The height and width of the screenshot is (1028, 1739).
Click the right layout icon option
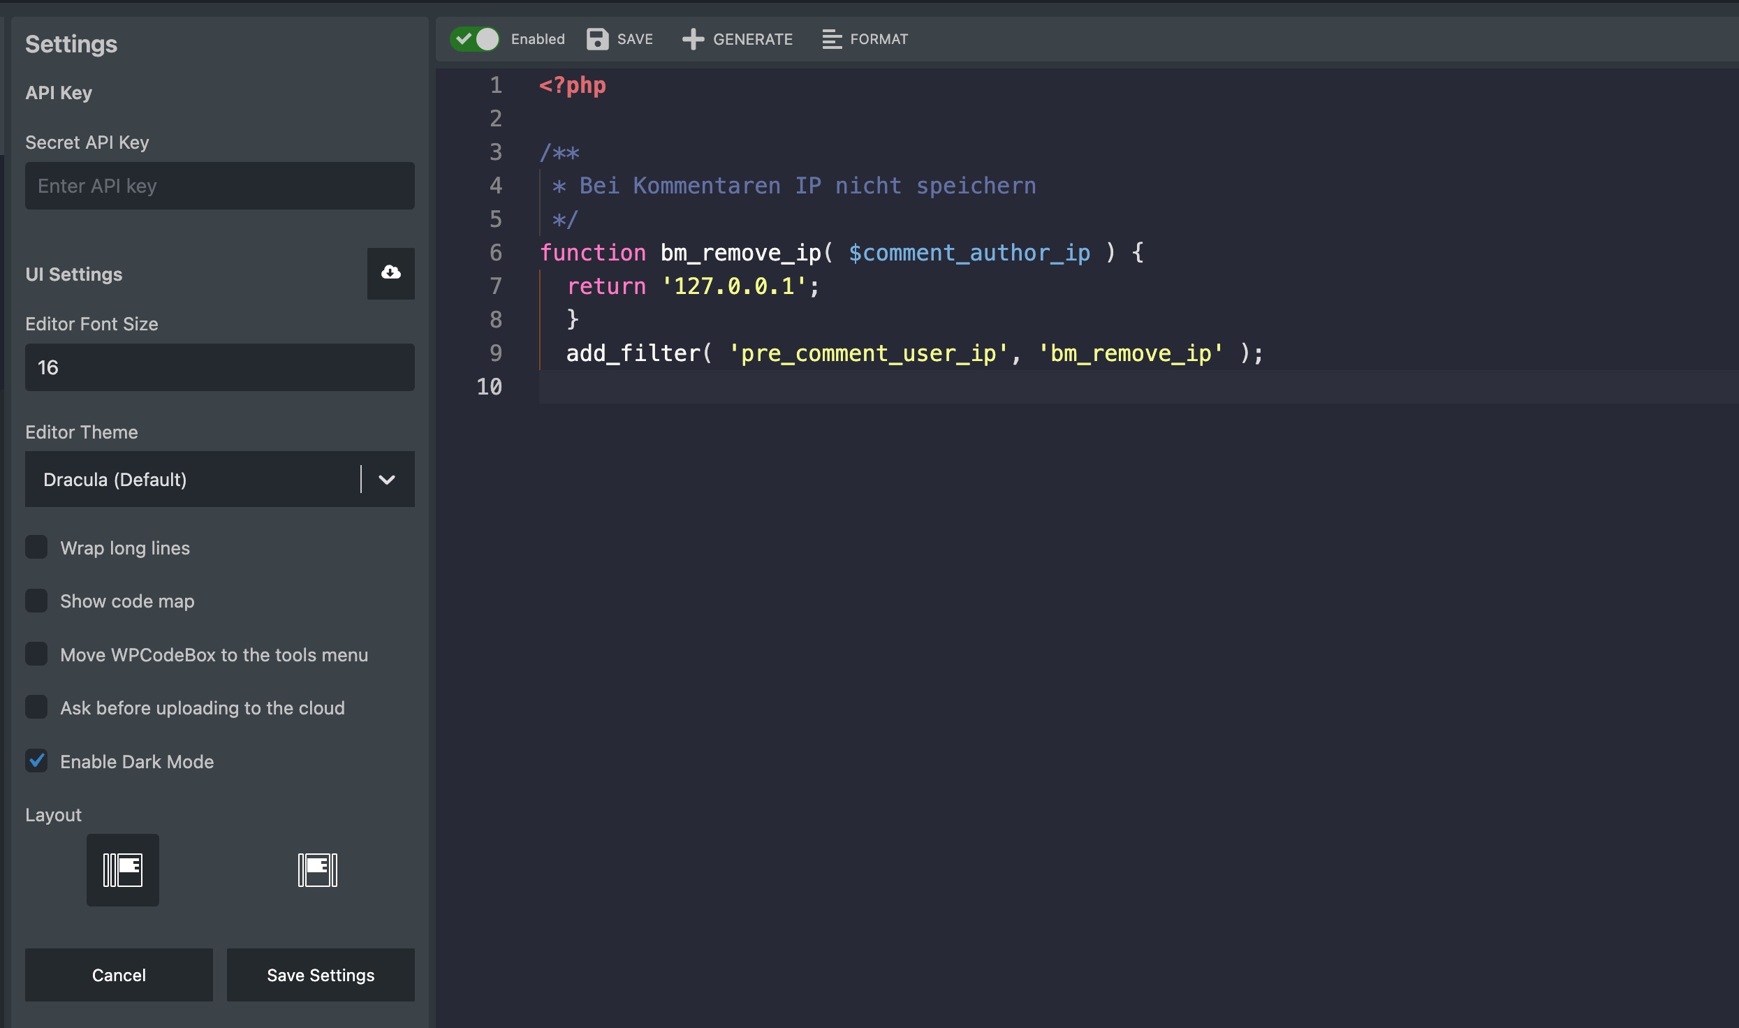318,870
